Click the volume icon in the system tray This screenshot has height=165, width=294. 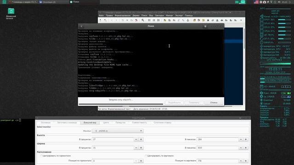279,2
